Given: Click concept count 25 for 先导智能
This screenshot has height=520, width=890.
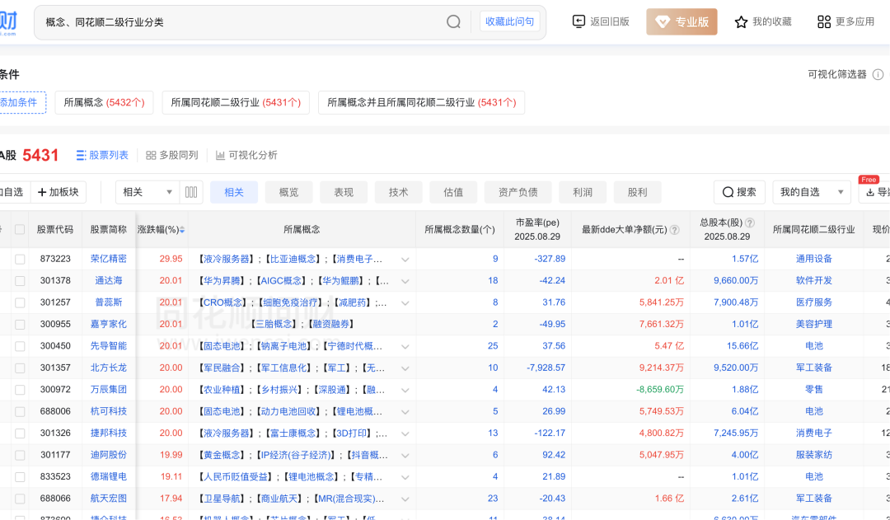Looking at the screenshot, I should point(493,346).
